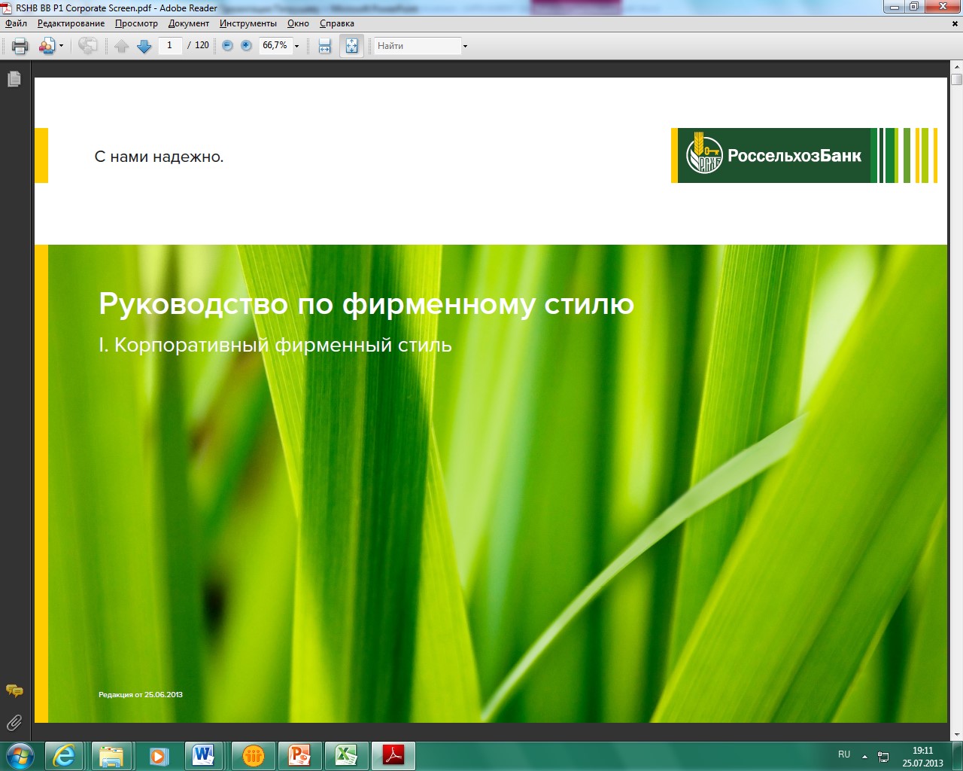
Task: Click the zoom in plus button
Action: click(246, 46)
